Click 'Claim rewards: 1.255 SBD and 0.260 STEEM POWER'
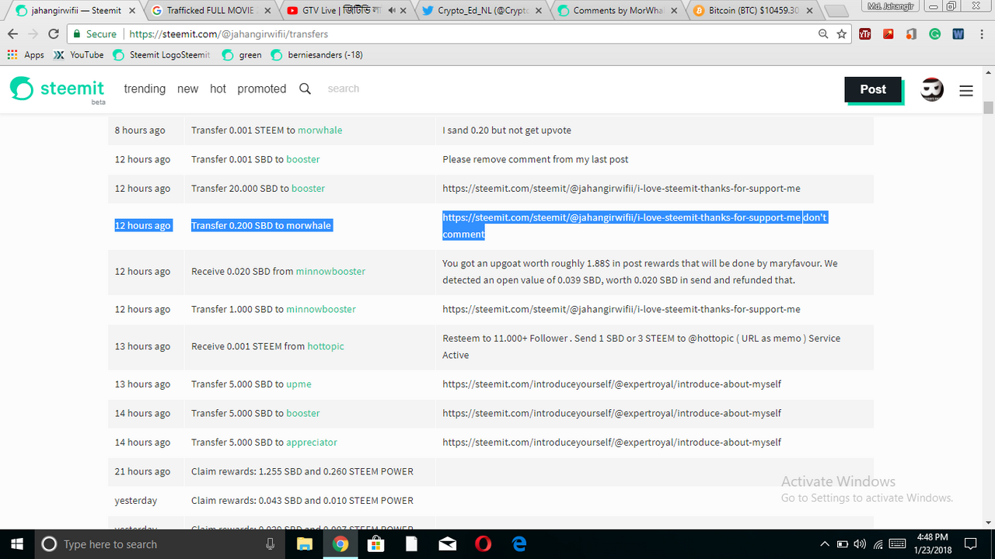Image resolution: width=995 pixels, height=559 pixels. 302,471
